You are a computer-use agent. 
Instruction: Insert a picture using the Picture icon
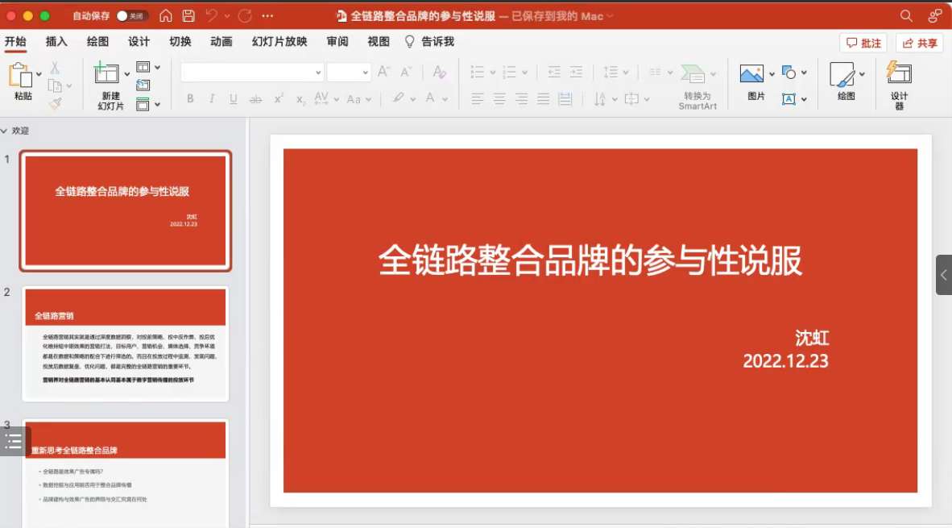[x=751, y=74]
